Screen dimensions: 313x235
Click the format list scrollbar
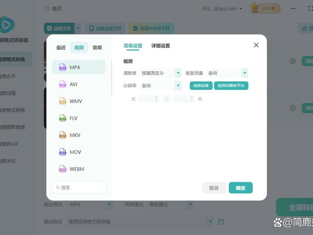112,78
